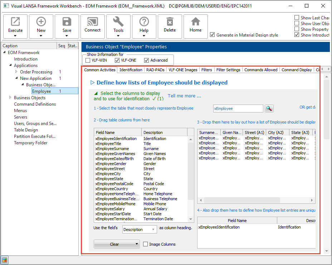
Task: Open the Help dropdown arrow
Action: [x=144, y=36]
